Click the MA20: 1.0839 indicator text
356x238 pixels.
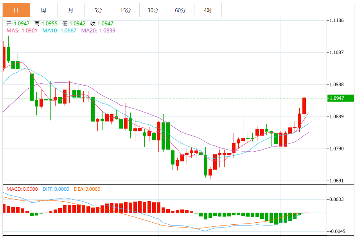[x=98, y=30]
